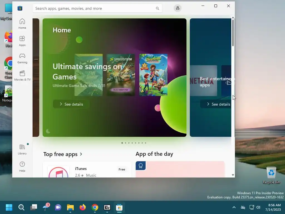
Task: Open the user account profile icon
Action: [x=178, y=8]
